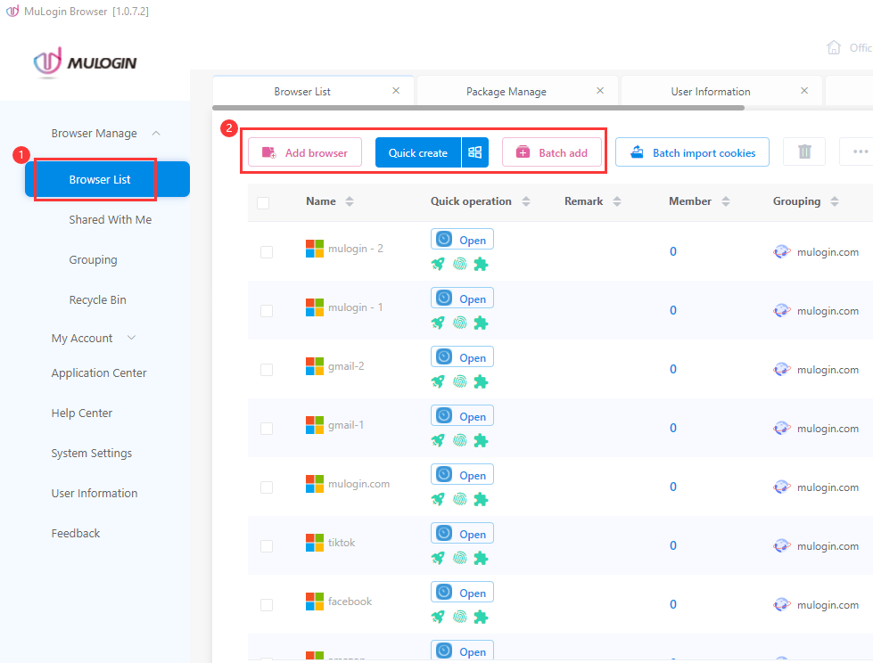This screenshot has width=873, height=663.
Task: Click rocket icon in mulogin - 1 row
Action: point(438,323)
